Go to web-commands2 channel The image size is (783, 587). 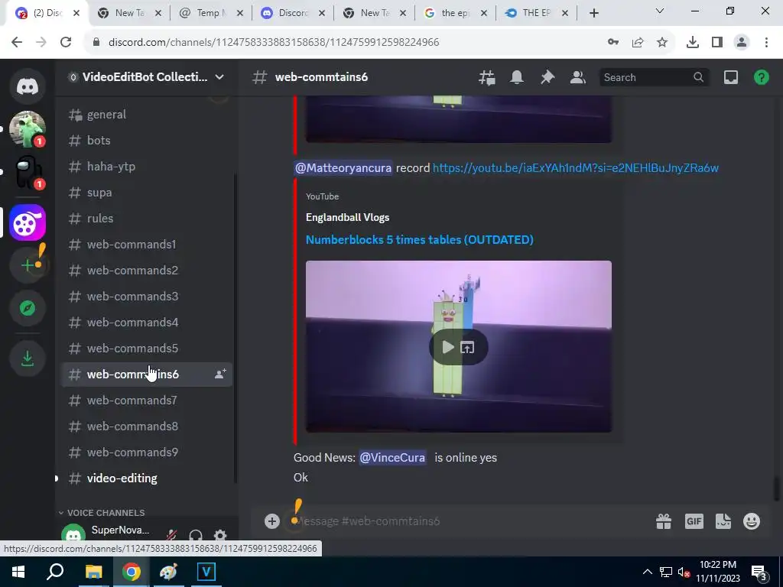point(147,270)
